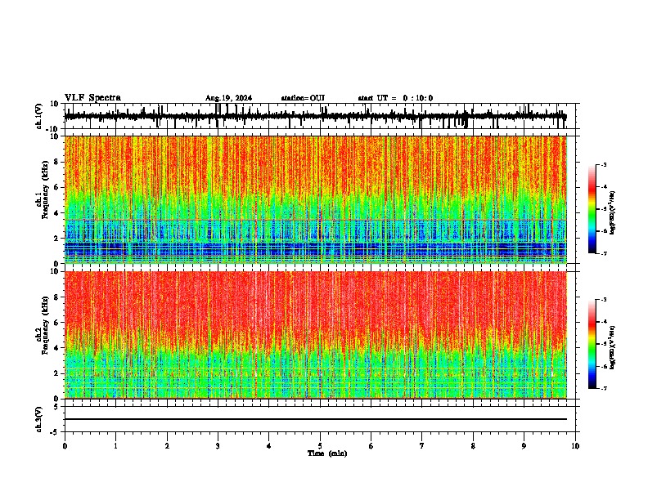Click the "ch.1(V)" axis label
The height and width of the screenshot is (500, 648).
(x=39, y=116)
